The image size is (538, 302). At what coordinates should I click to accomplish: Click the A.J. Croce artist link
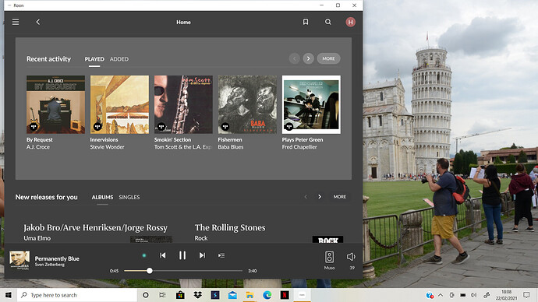(38, 147)
